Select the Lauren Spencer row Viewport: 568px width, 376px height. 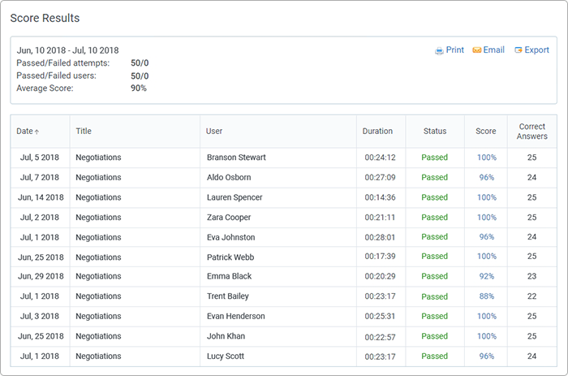[235, 197]
